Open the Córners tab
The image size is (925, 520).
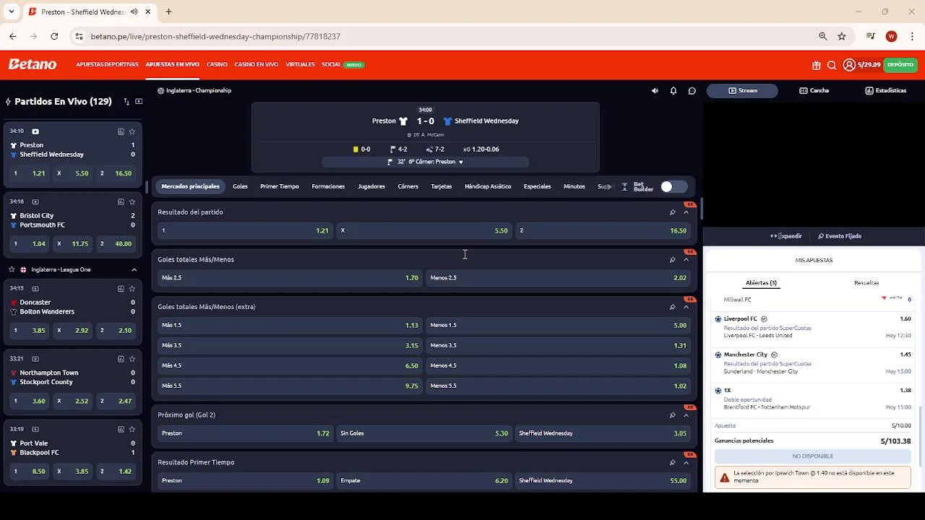point(408,187)
